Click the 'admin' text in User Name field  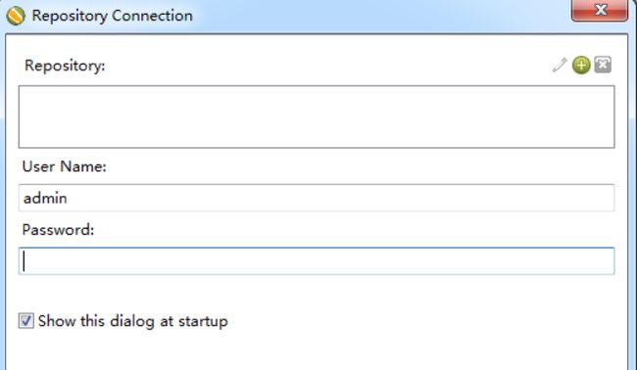[x=45, y=198]
